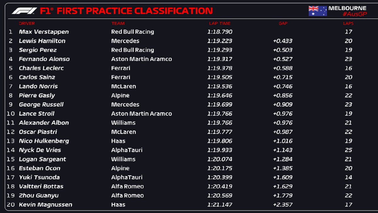This screenshot has width=378, height=213.
Task: Select Max Verstappen's driver name
Action: coord(44,32)
